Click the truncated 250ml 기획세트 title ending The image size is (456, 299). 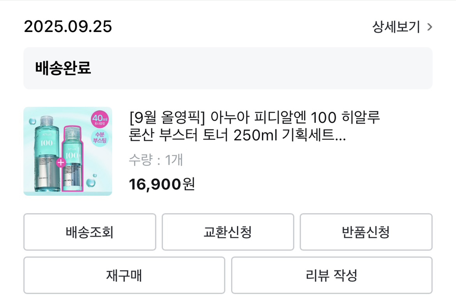(289, 135)
